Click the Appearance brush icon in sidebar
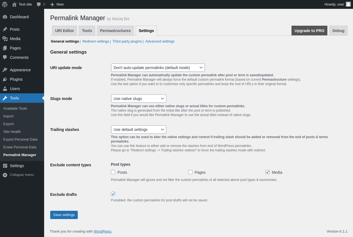353x237 pixels. pyautogui.click(x=5, y=70)
